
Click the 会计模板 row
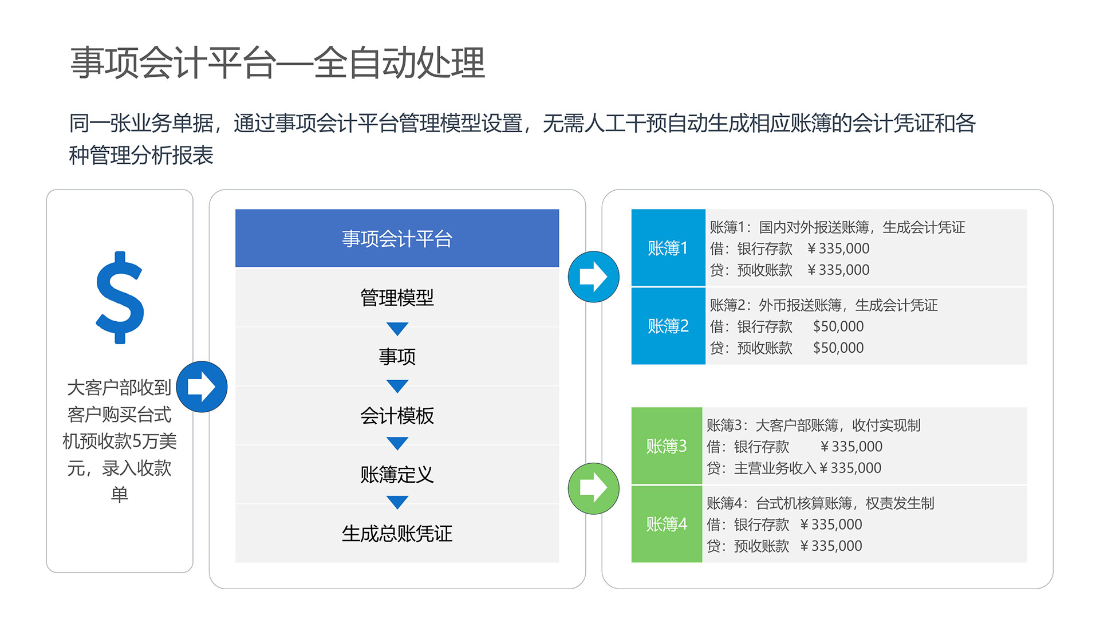coord(397,416)
